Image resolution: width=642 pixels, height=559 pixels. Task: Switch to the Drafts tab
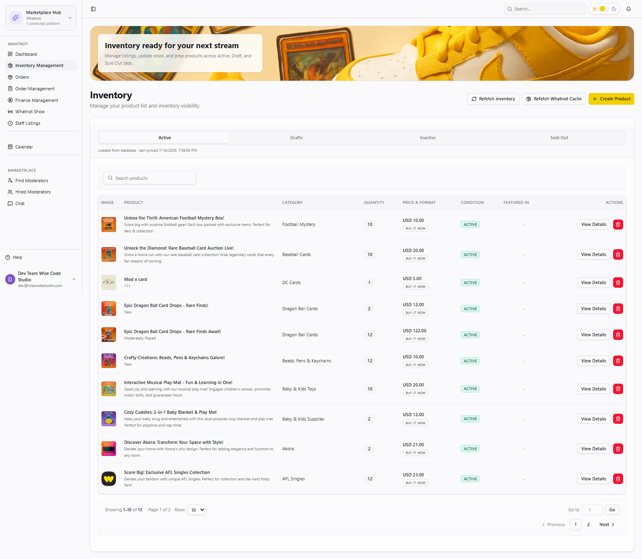(296, 138)
